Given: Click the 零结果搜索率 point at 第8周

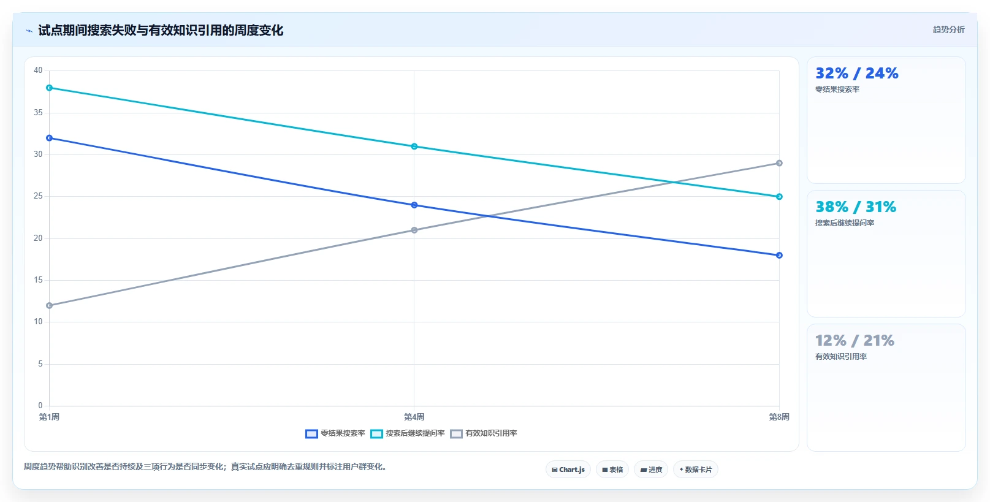Looking at the screenshot, I should (779, 255).
